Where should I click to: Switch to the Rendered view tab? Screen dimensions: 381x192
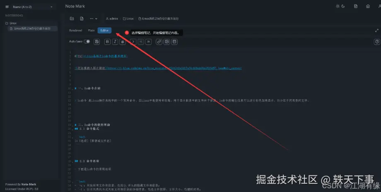pos(75,31)
